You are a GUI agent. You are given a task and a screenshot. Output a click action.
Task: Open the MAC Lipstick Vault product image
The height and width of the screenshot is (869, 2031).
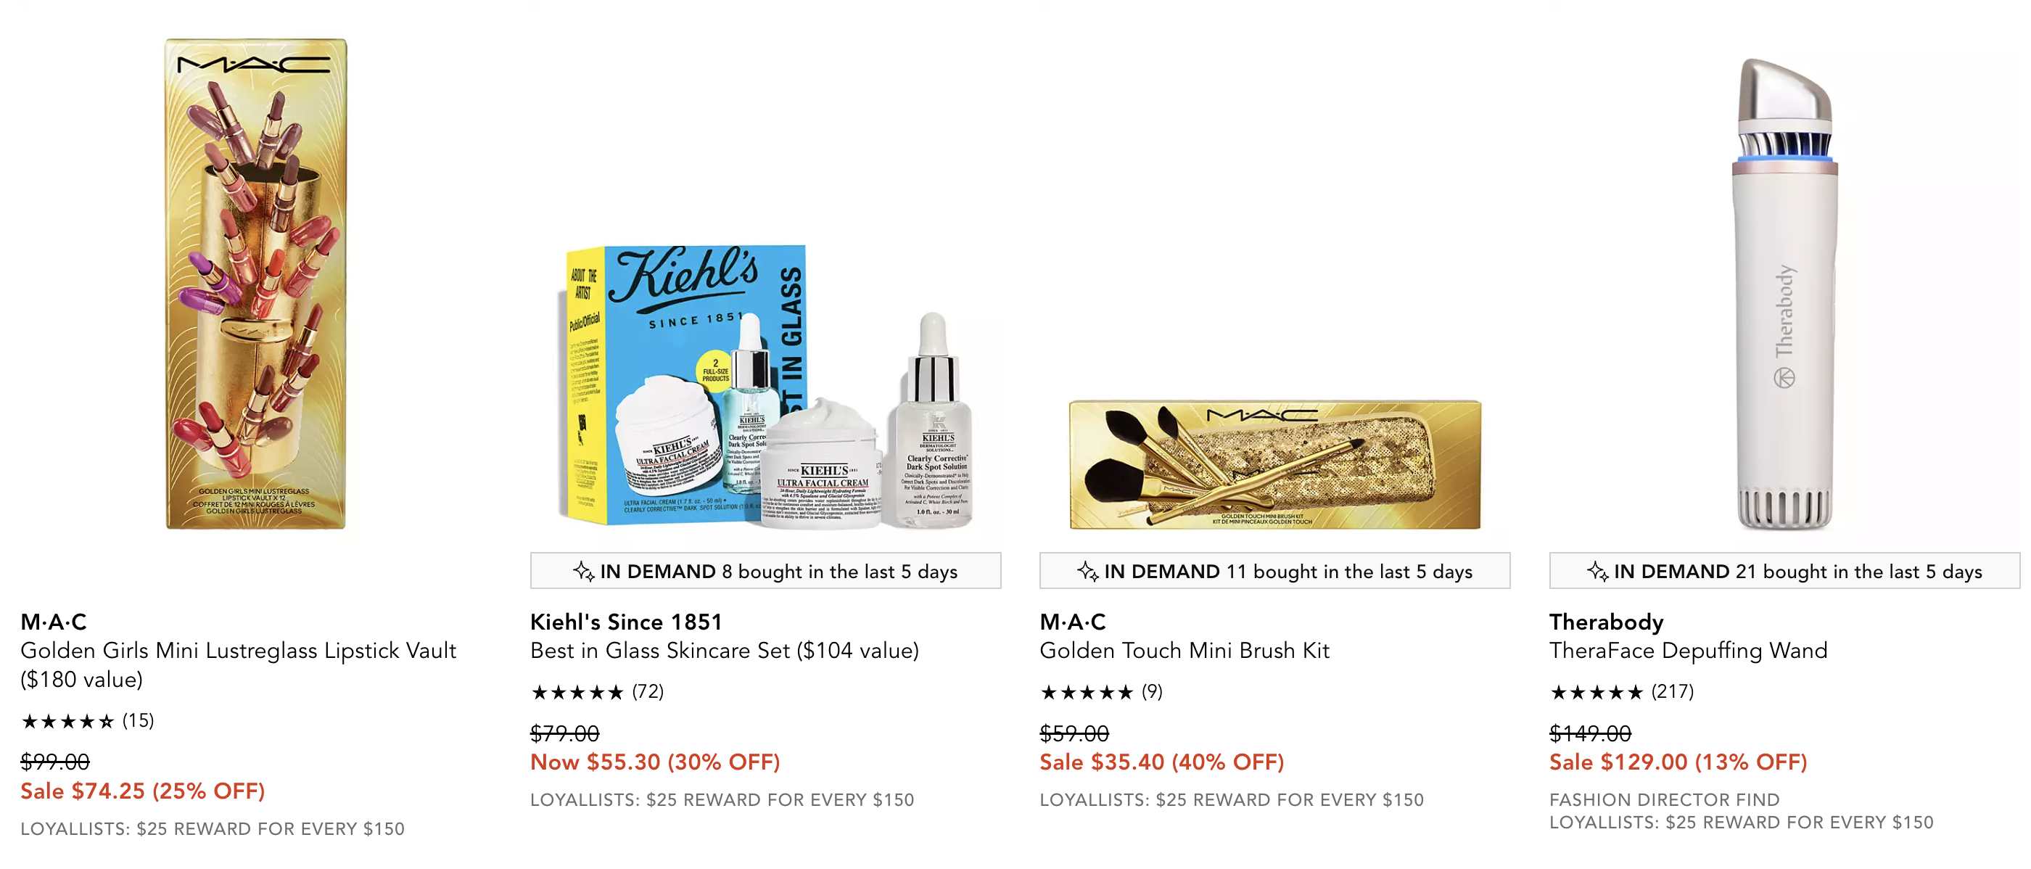(x=255, y=284)
